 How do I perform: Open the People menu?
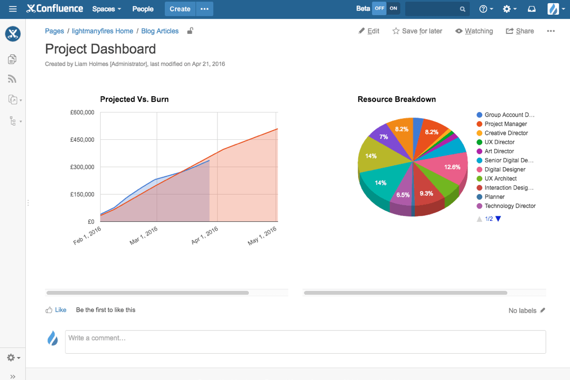point(143,9)
